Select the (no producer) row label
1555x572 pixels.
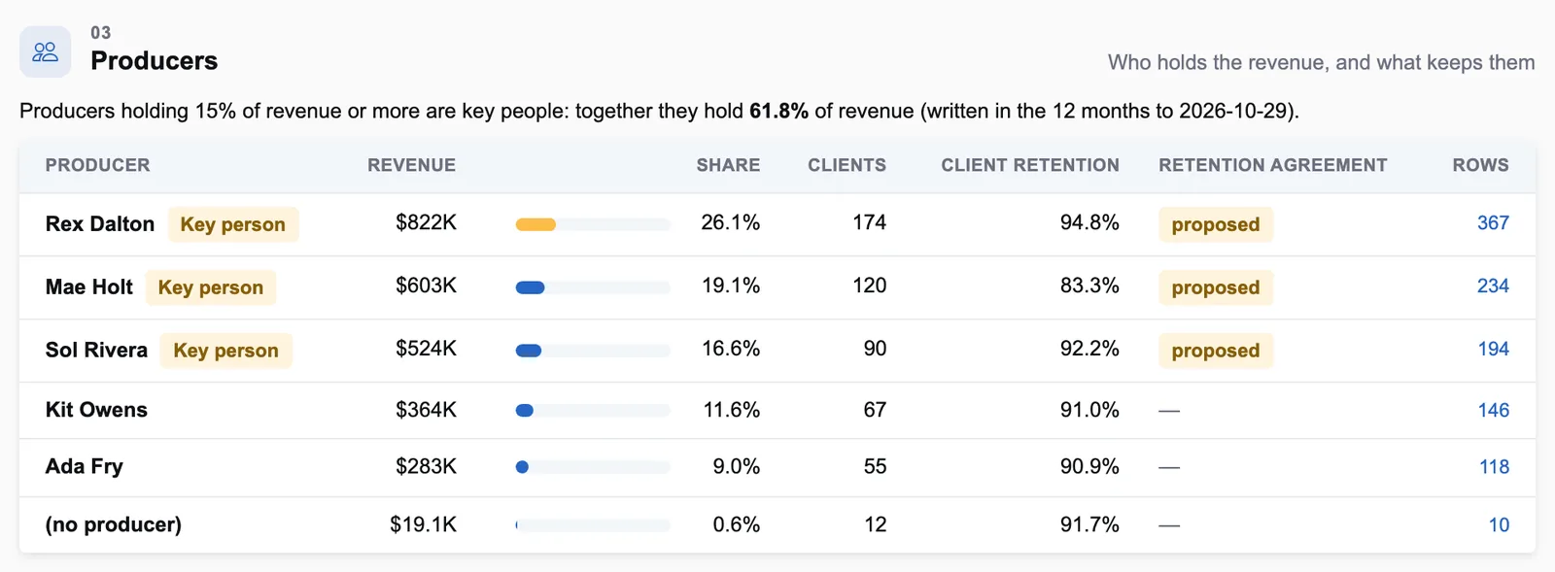point(114,524)
